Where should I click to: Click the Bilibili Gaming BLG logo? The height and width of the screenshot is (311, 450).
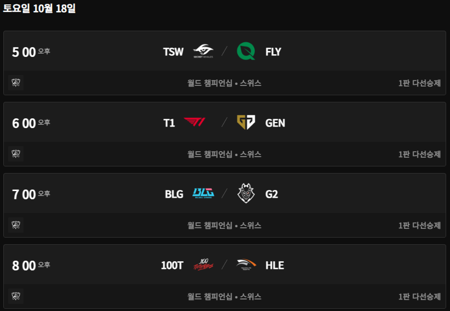(x=203, y=194)
